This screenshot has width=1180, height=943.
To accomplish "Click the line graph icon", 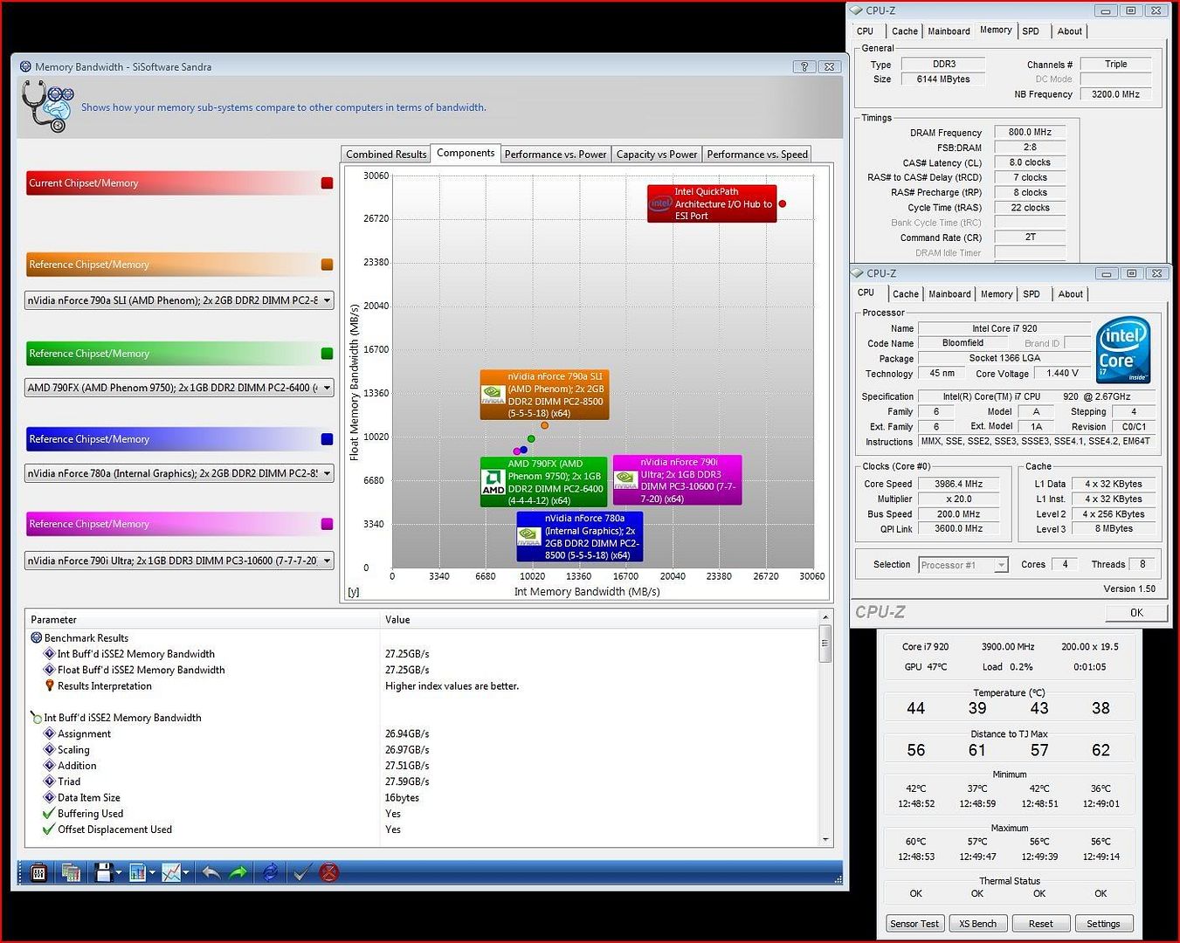I will [171, 872].
